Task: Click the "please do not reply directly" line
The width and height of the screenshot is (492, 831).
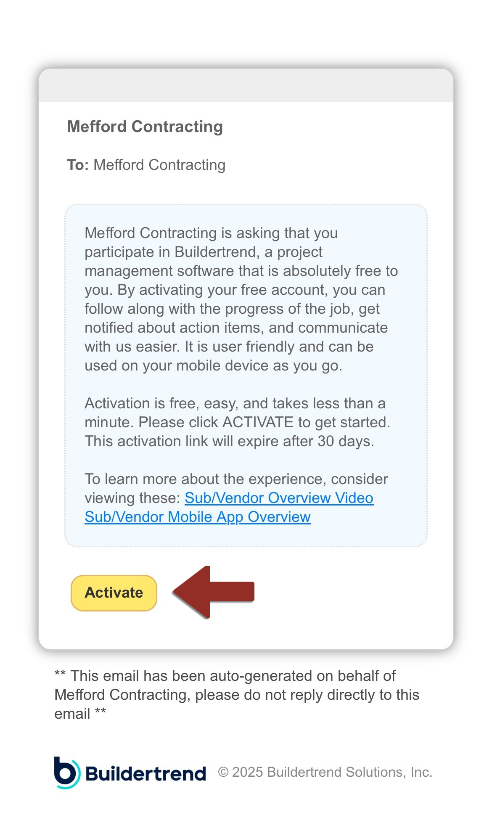Action: [x=237, y=695]
